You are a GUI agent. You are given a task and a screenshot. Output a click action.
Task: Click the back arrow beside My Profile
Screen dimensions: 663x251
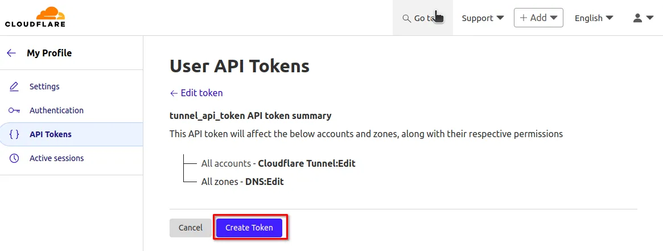(x=11, y=53)
